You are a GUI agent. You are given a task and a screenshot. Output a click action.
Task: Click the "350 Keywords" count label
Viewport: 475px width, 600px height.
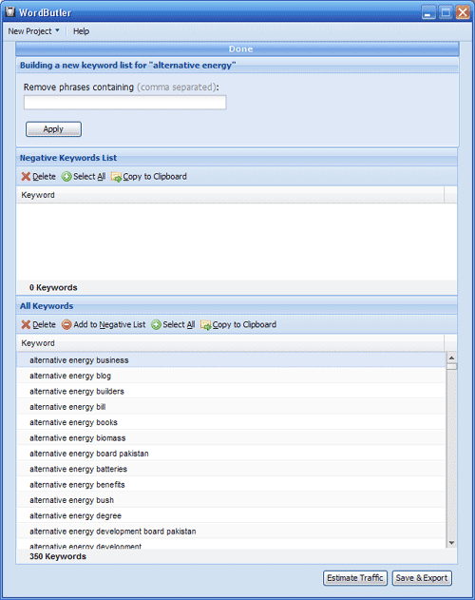[58, 556]
